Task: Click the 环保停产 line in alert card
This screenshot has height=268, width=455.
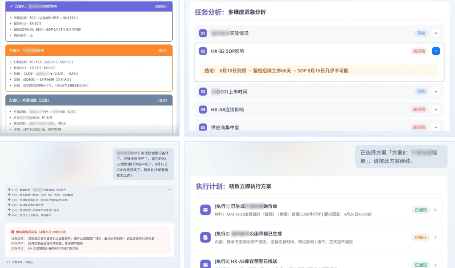Action: click(x=47, y=243)
